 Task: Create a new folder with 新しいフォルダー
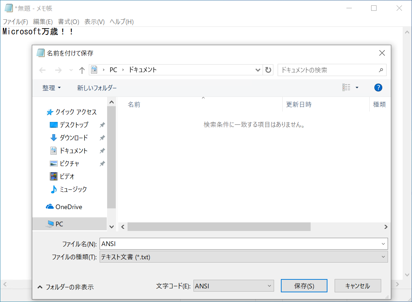(x=97, y=88)
